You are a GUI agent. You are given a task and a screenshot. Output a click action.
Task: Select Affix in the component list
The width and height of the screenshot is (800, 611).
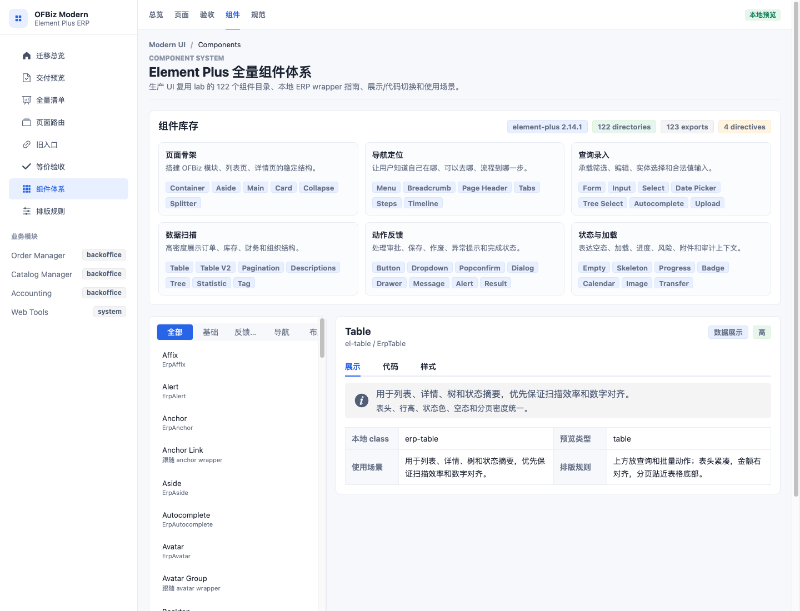pos(238,359)
